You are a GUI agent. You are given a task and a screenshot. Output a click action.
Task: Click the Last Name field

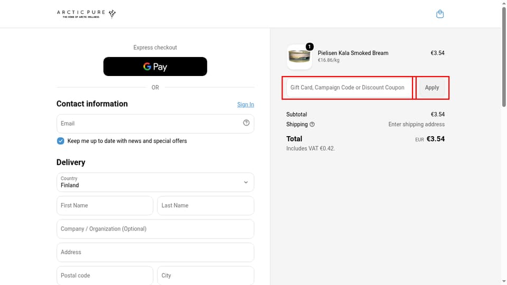[205, 205]
